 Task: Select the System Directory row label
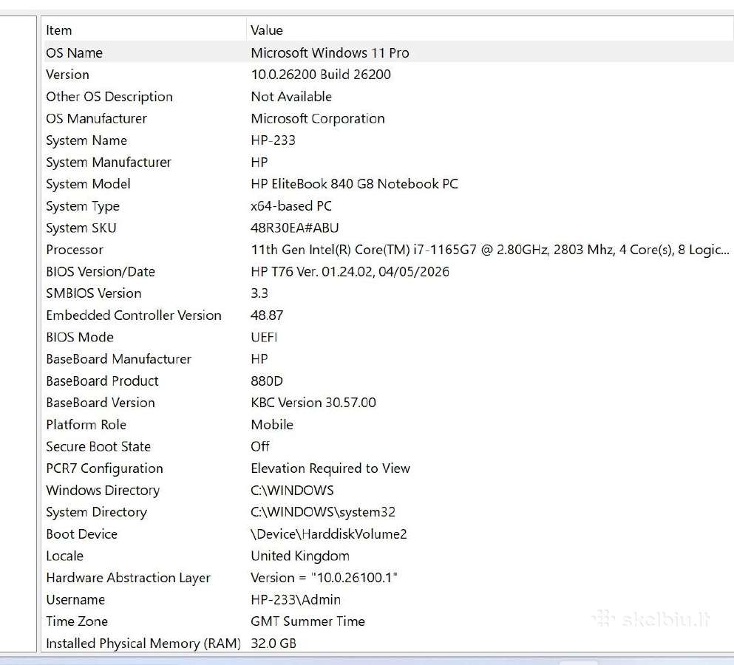coord(96,513)
